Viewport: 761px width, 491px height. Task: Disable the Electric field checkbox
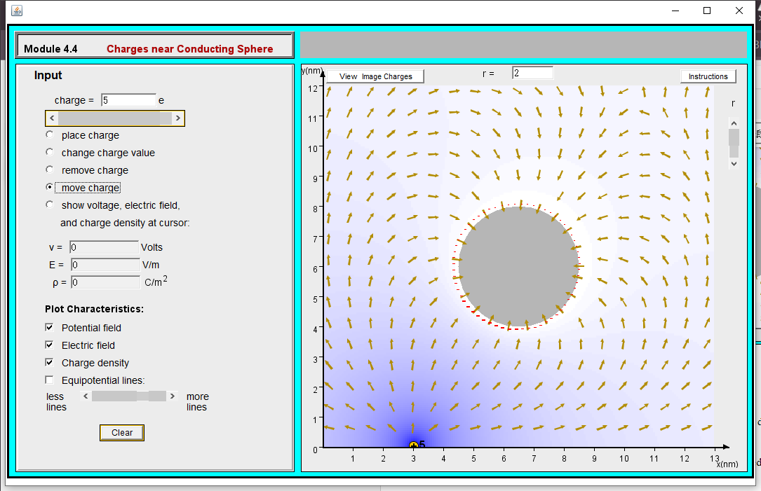pos(49,344)
